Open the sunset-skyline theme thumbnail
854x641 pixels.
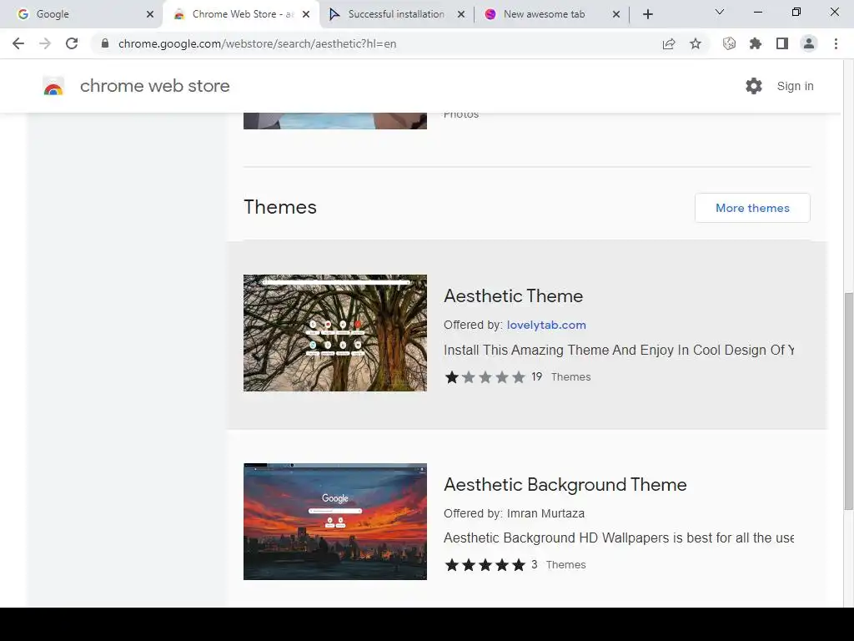point(335,522)
